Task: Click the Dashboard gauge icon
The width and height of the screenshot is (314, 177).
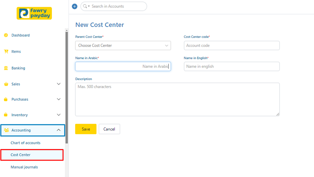Action: pos(6,35)
